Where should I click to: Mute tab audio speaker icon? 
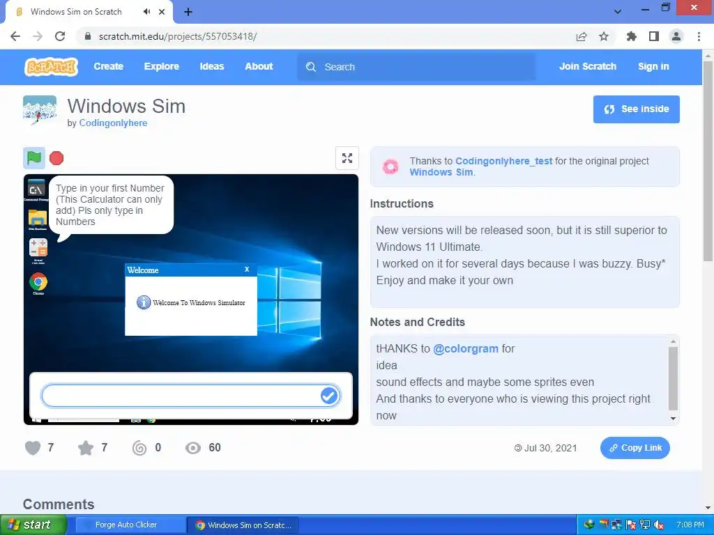[x=146, y=12]
